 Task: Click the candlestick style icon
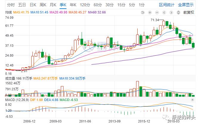click(x=178, y=13)
